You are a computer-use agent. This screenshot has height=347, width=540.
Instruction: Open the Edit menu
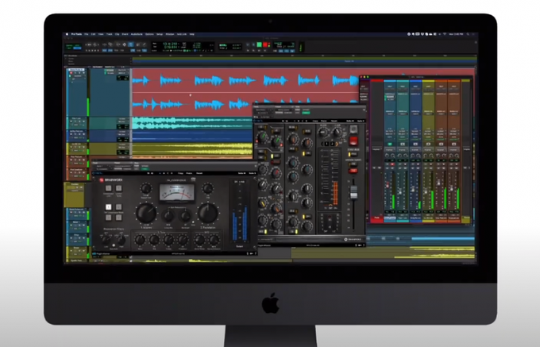click(x=94, y=34)
